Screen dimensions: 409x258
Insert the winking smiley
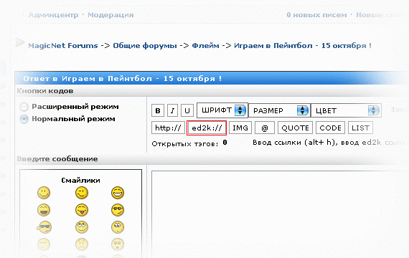click(82, 193)
